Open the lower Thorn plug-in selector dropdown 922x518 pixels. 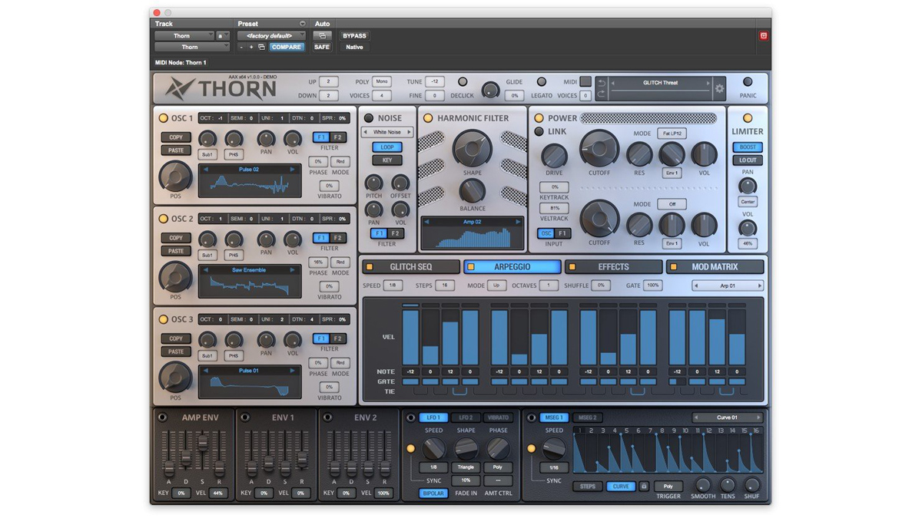click(x=192, y=47)
